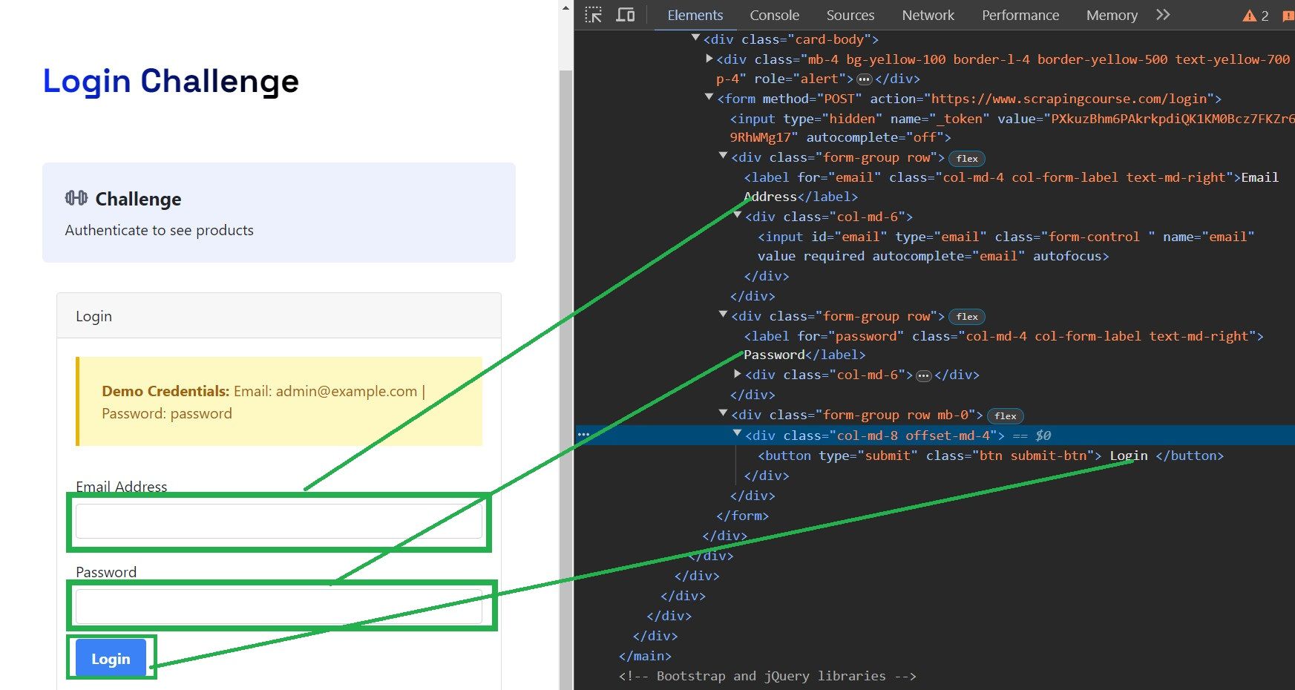Open the warnings counter icon
The height and width of the screenshot is (690, 1295).
click(x=1256, y=16)
